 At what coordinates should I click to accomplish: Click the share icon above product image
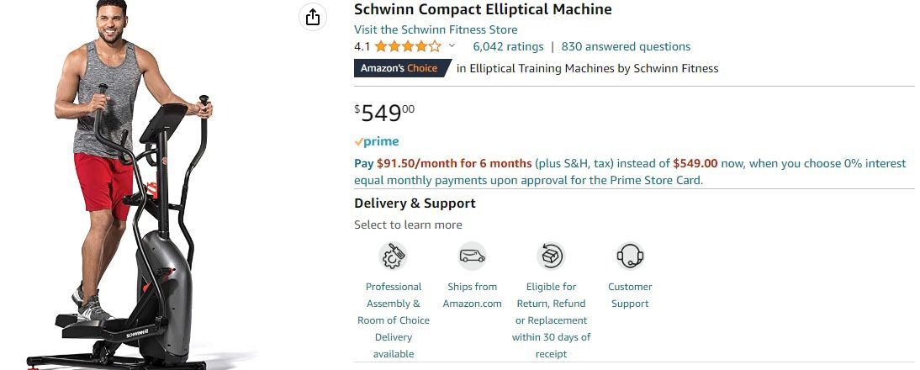pyautogui.click(x=313, y=18)
